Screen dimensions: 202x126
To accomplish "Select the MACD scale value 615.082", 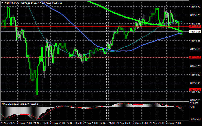I will tap(194, 103).
